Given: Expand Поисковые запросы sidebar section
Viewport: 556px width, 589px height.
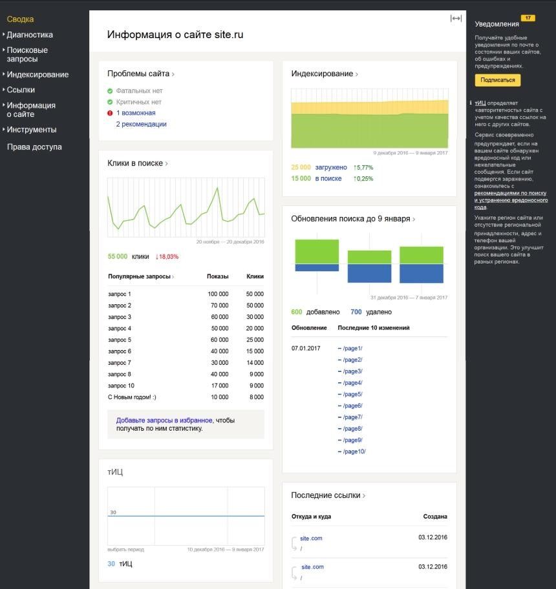Looking at the screenshot, I should pyautogui.click(x=27, y=54).
